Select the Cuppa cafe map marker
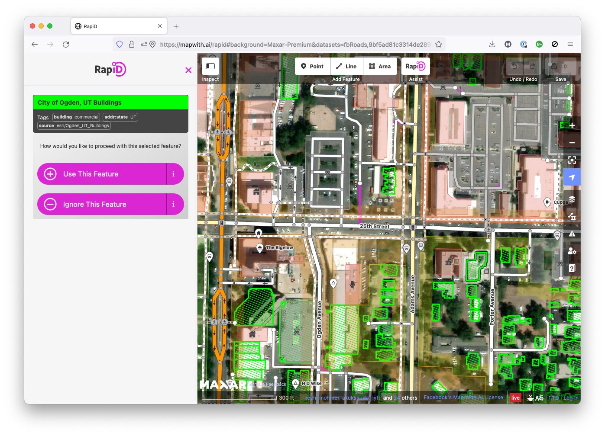The image size is (605, 436). 547,202
